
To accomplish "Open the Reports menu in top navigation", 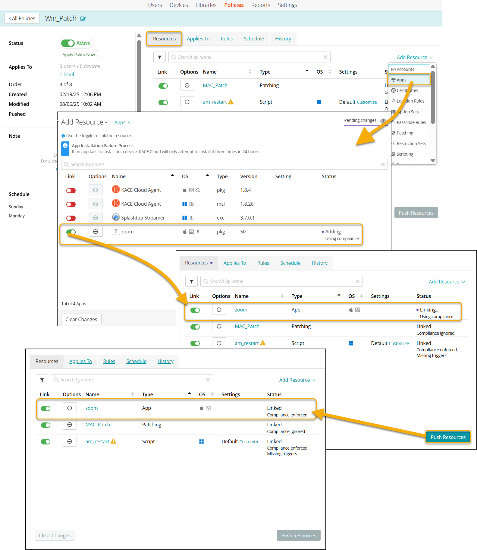I will point(260,5).
